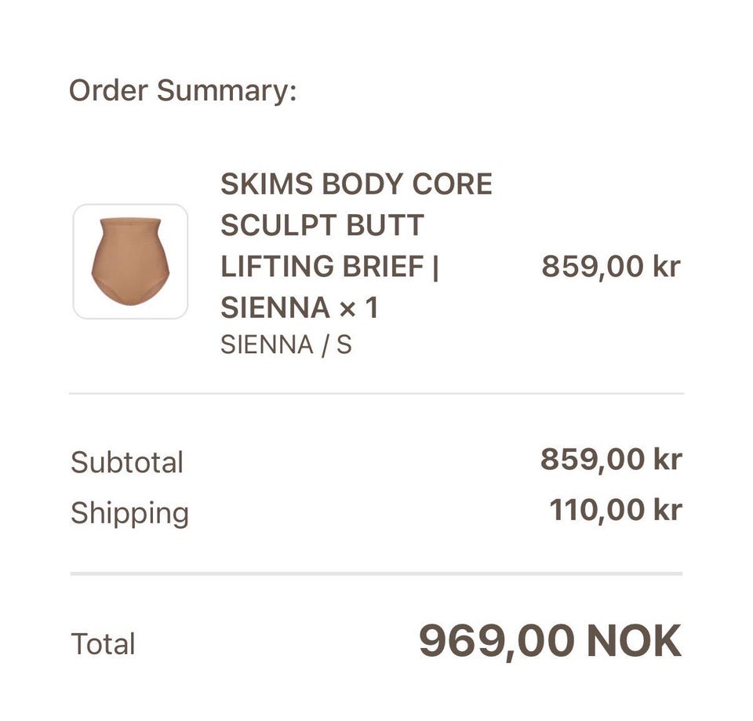Viewport: 753px width, 721px height.
Task: Click the kr suffix of shipping price
Action: pos(668,510)
